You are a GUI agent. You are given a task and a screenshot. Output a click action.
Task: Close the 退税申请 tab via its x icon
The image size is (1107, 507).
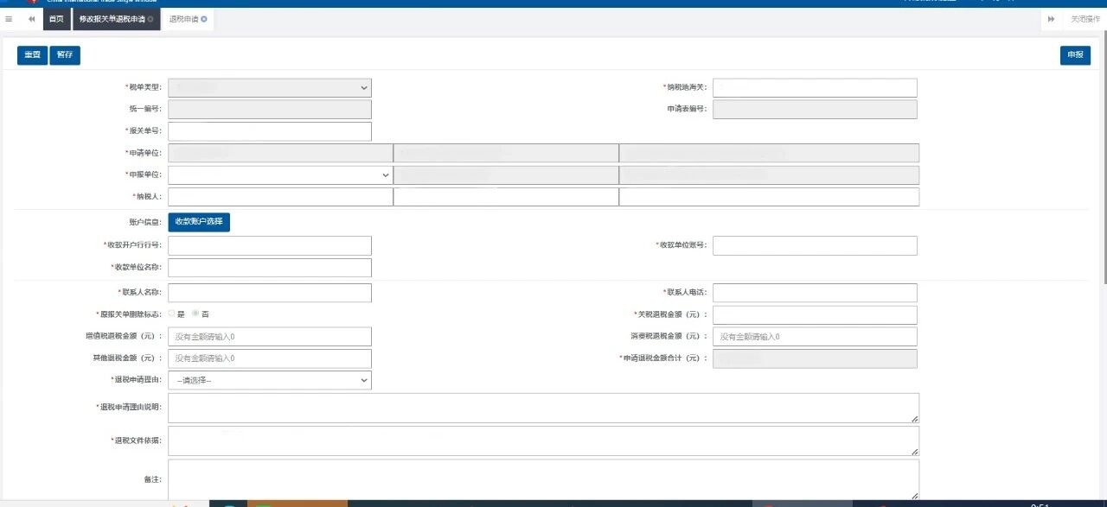pos(204,19)
